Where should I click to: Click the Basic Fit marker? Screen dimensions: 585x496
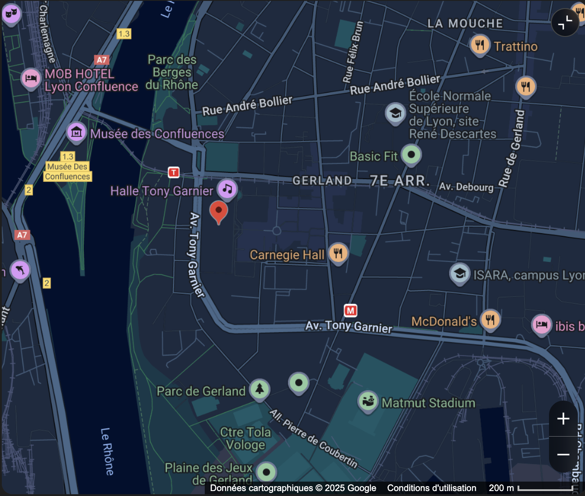[x=411, y=155]
